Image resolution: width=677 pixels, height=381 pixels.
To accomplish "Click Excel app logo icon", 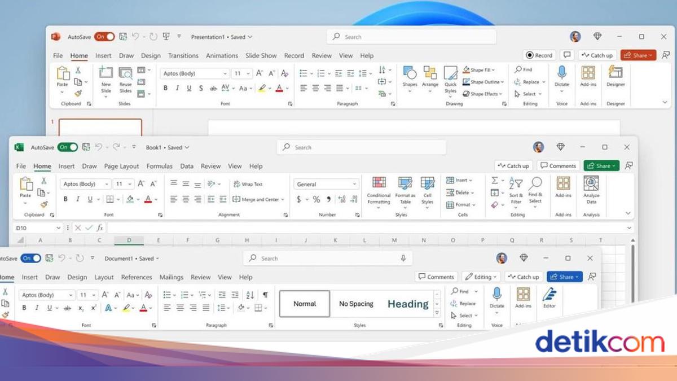I will tap(19, 147).
